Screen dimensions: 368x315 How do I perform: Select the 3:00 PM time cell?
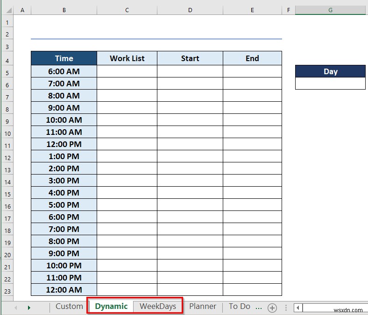64,181
